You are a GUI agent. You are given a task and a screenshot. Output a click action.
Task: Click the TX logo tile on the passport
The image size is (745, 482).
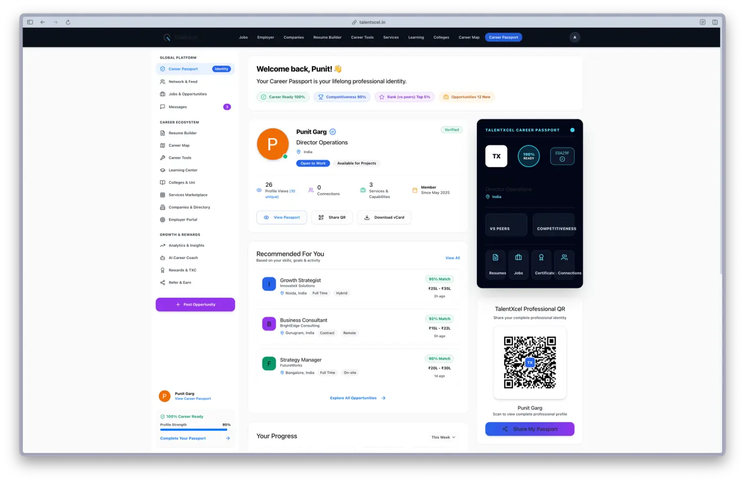pos(496,156)
